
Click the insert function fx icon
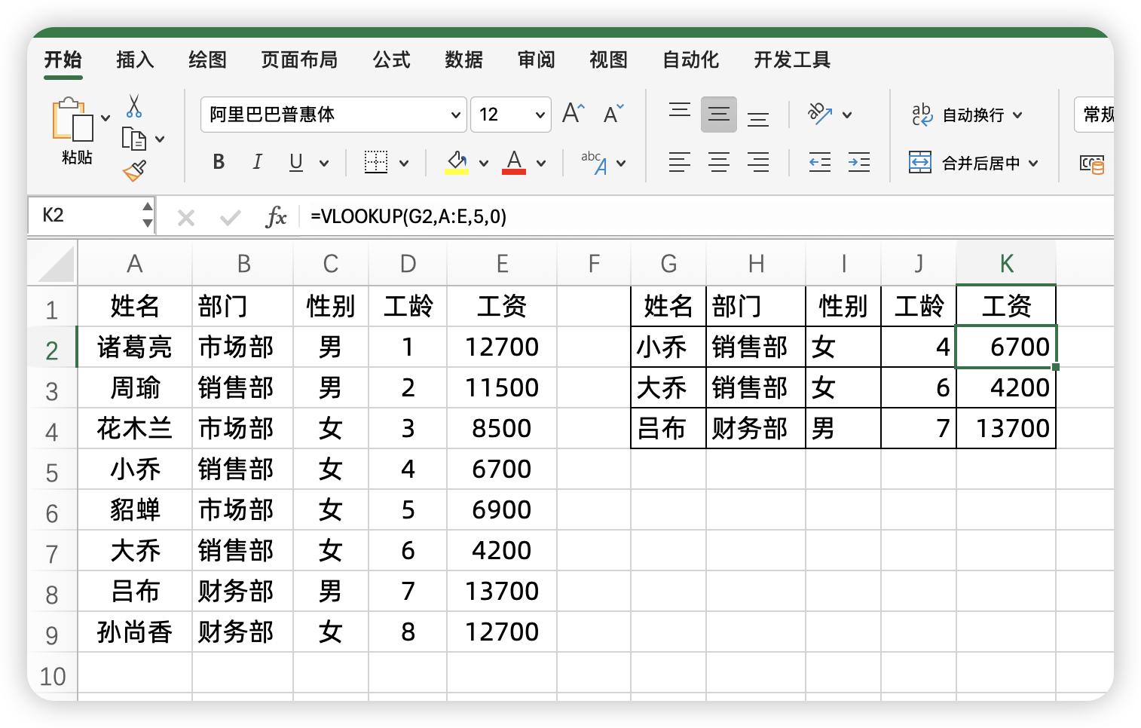tap(276, 217)
